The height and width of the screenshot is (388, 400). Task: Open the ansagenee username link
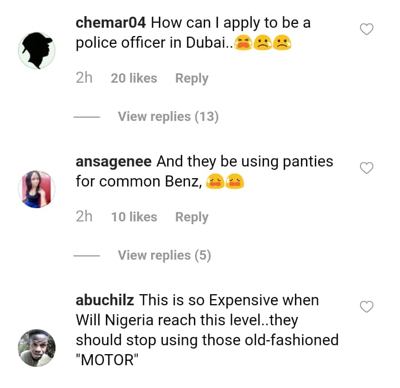[114, 162]
